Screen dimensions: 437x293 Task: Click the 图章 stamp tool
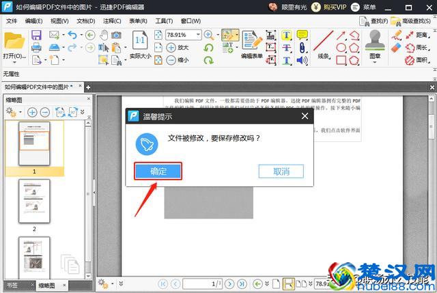[375, 43]
